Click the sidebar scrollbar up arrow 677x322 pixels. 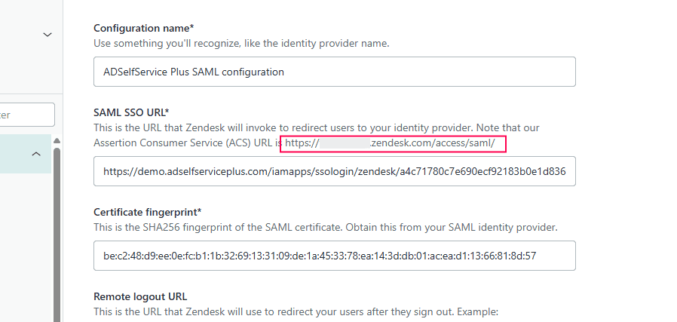(57, 141)
